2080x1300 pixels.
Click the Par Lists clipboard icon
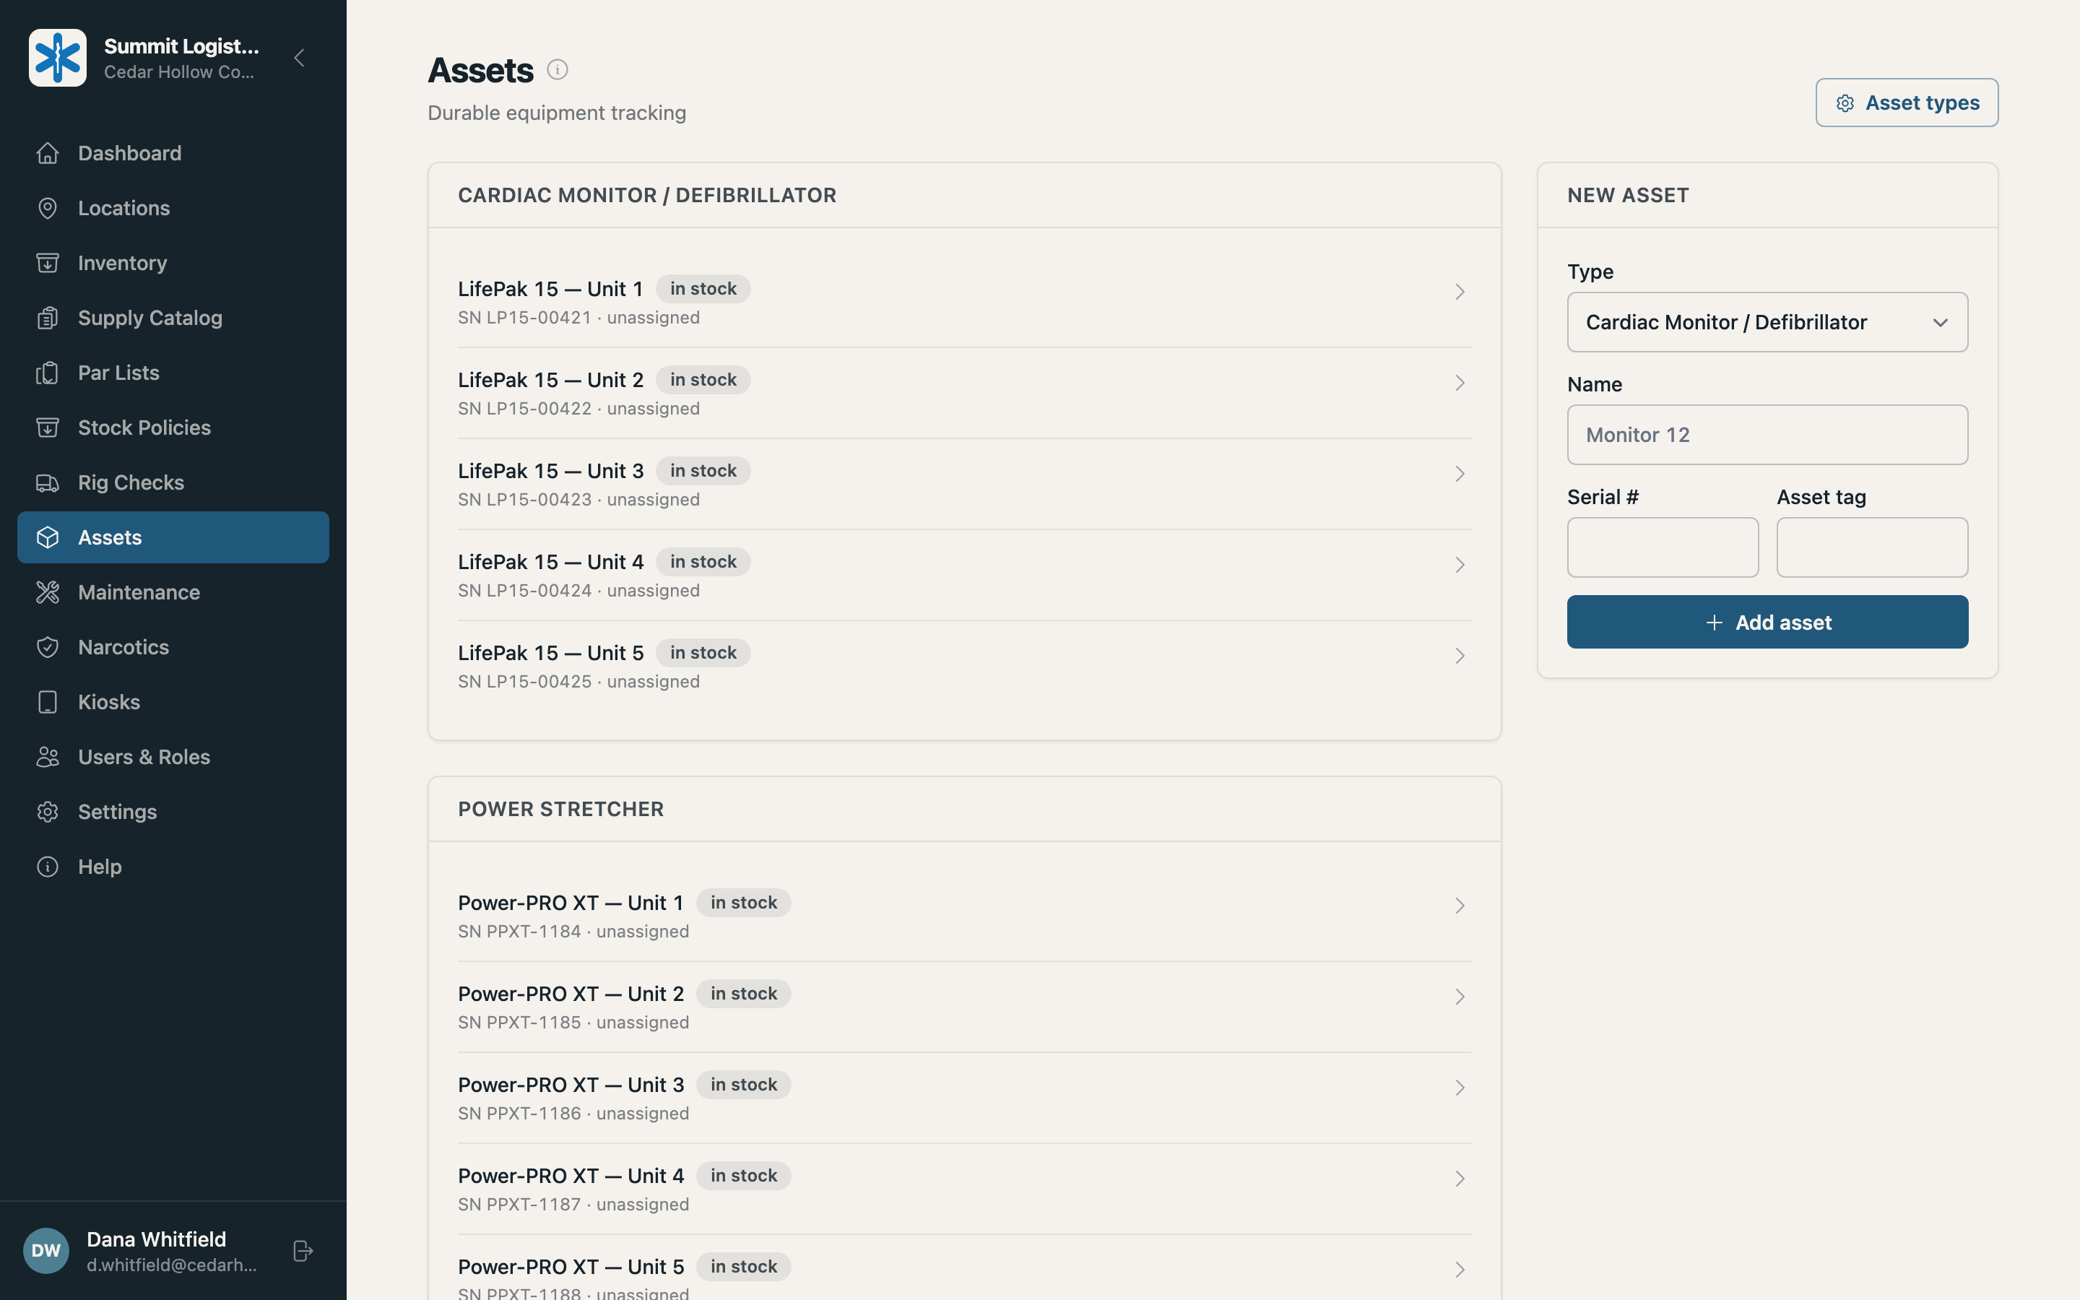(47, 373)
